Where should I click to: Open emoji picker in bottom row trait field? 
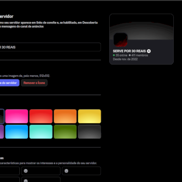click(26, 181)
